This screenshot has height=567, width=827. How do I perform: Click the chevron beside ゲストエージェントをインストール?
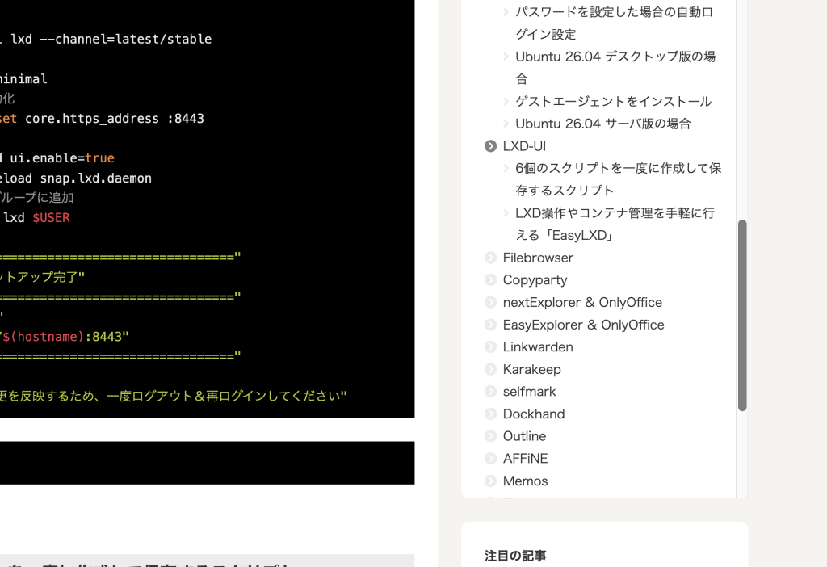[x=506, y=101]
